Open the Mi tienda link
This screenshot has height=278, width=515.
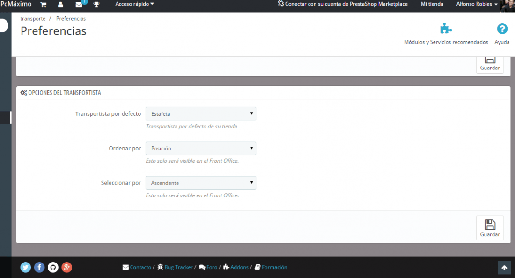click(x=432, y=4)
